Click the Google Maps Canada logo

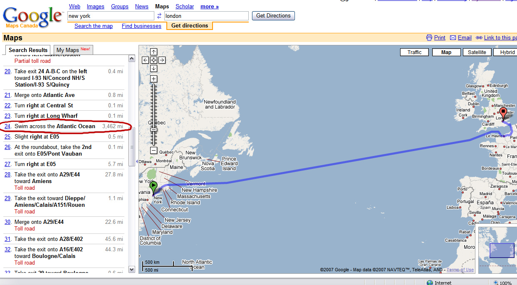(x=33, y=17)
